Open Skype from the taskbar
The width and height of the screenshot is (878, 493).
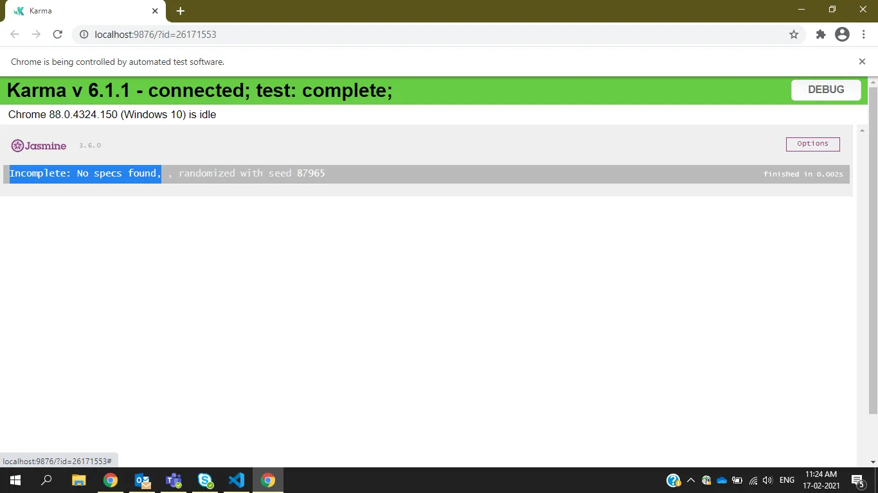pyautogui.click(x=205, y=480)
